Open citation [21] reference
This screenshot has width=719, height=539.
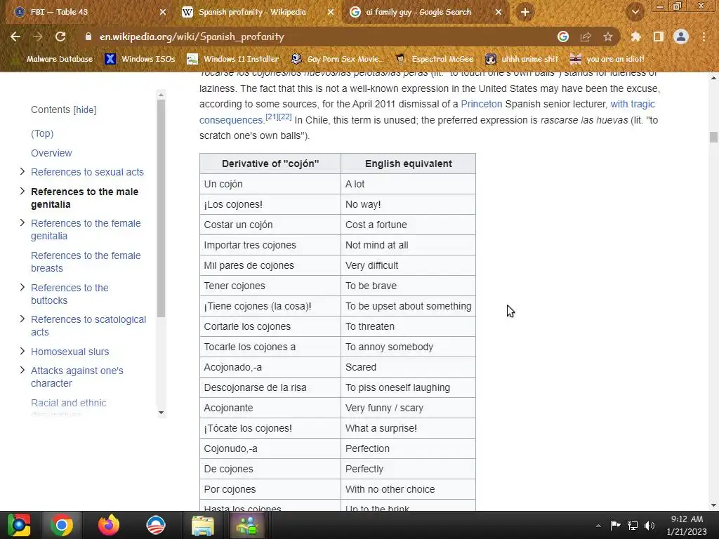pyautogui.click(x=272, y=117)
